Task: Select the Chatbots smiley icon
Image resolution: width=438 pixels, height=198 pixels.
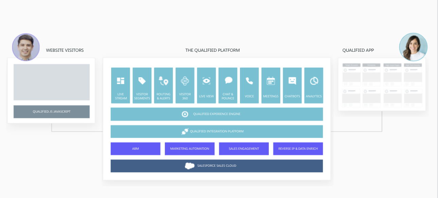Action: [292, 81]
